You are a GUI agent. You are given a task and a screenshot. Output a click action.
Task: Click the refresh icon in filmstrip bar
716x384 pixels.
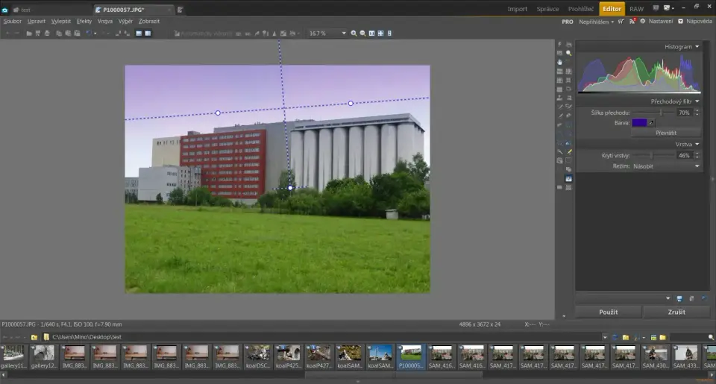point(615,337)
